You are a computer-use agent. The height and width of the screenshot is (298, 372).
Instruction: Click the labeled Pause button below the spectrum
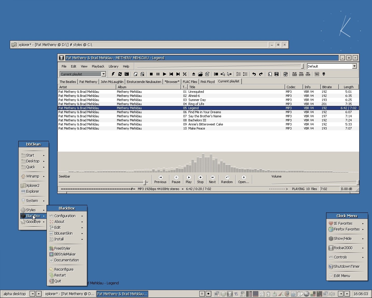coord(176,180)
